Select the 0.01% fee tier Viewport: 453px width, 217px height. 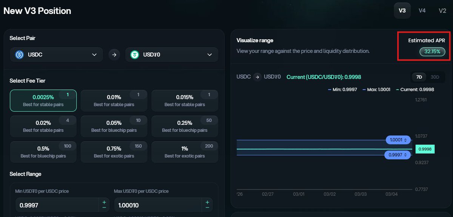(x=114, y=100)
